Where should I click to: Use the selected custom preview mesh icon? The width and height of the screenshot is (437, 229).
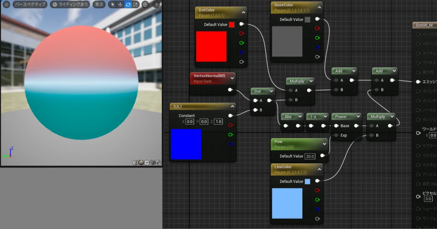pyautogui.click(x=158, y=162)
